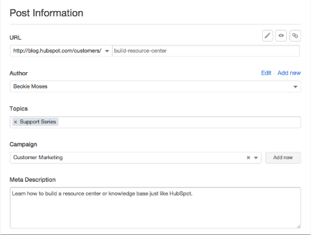Viewport: 311px width, 235px height.
Task: Click the http://blog.hubspot.com/customers/ URL prefix
Action: [x=57, y=51]
